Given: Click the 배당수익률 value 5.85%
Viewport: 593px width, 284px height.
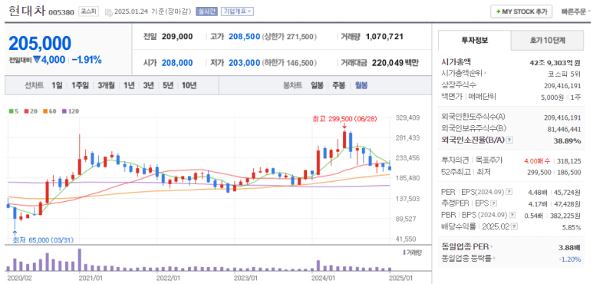Looking at the screenshot, I should [571, 227].
